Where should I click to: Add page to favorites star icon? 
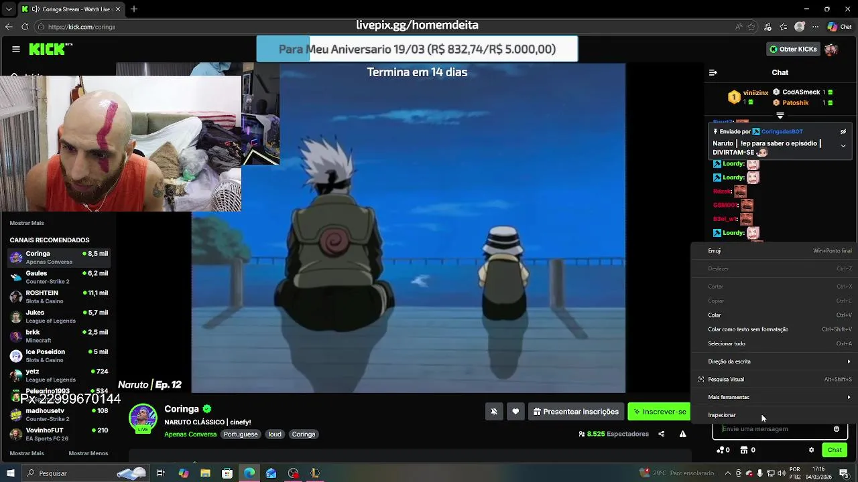(x=751, y=27)
